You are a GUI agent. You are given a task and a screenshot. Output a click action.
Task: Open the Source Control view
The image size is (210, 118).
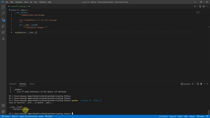[x=3, y=20]
